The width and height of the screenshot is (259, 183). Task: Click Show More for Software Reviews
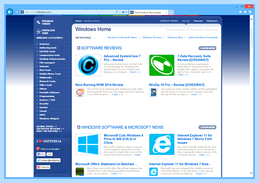tap(208, 48)
